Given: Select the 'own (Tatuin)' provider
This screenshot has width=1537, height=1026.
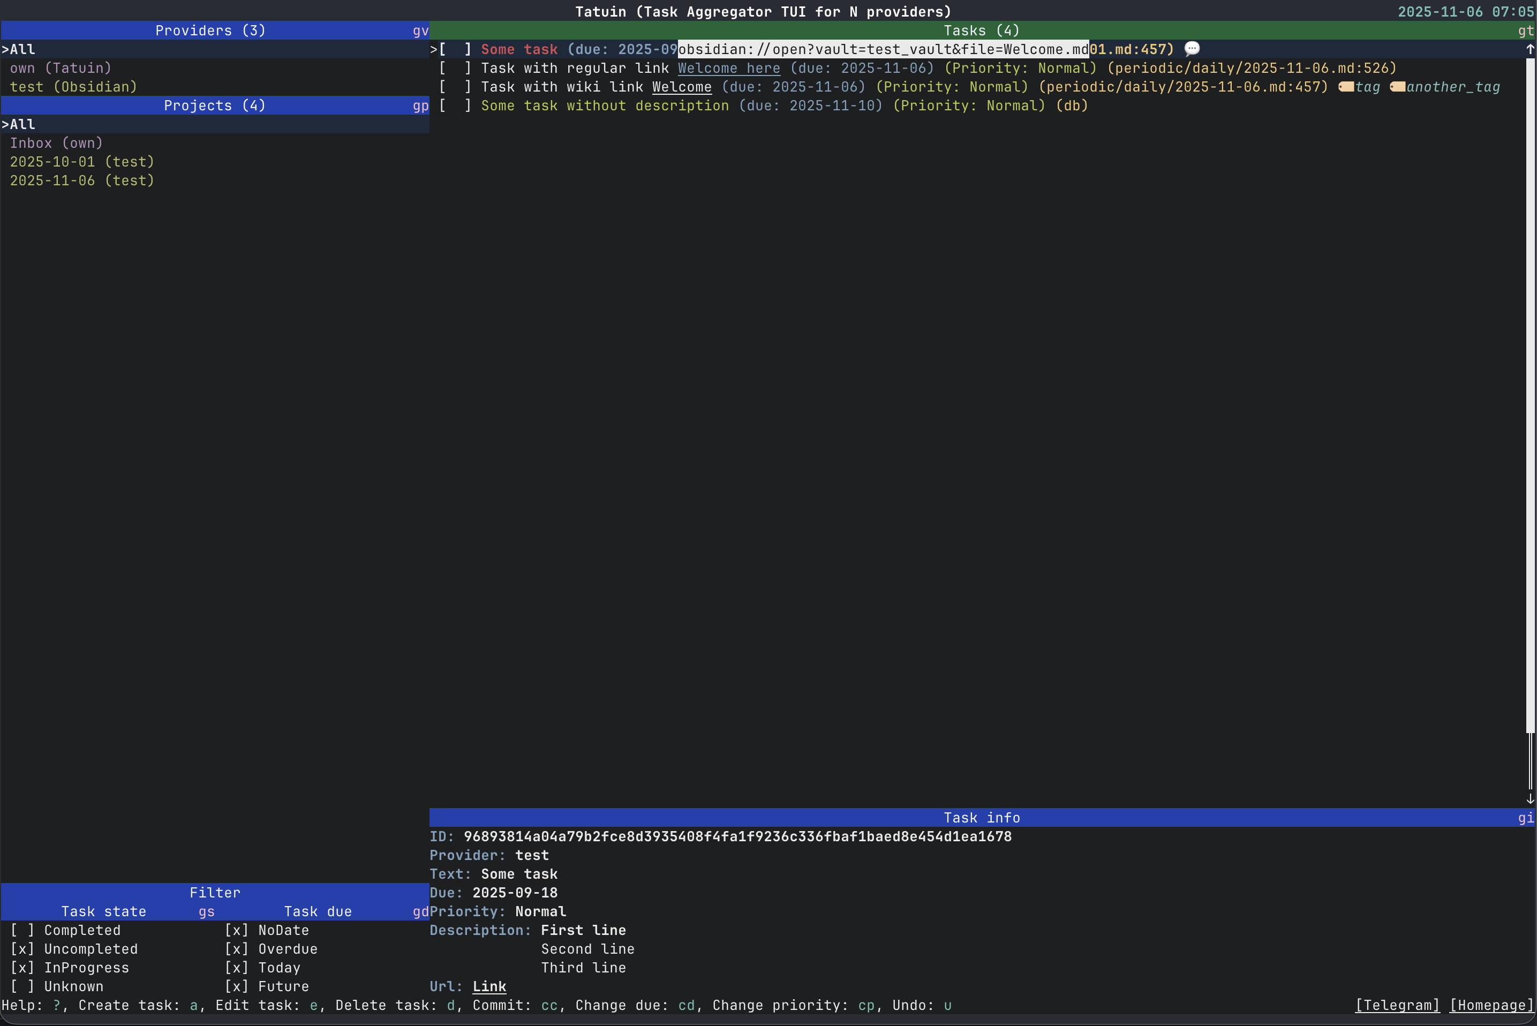Looking at the screenshot, I should (x=60, y=68).
